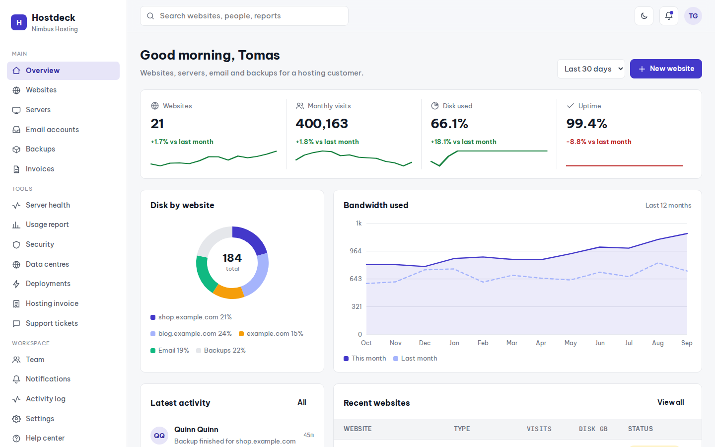The width and height of the screenshot is (715, 447).
Task: Click the Data centres globe icon
Action: (16, 264)
